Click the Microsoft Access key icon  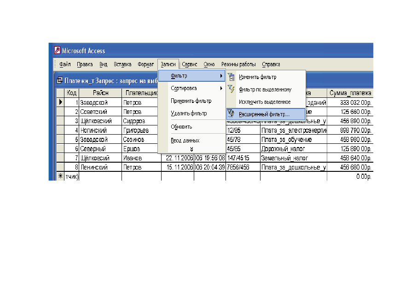point(57,50)
